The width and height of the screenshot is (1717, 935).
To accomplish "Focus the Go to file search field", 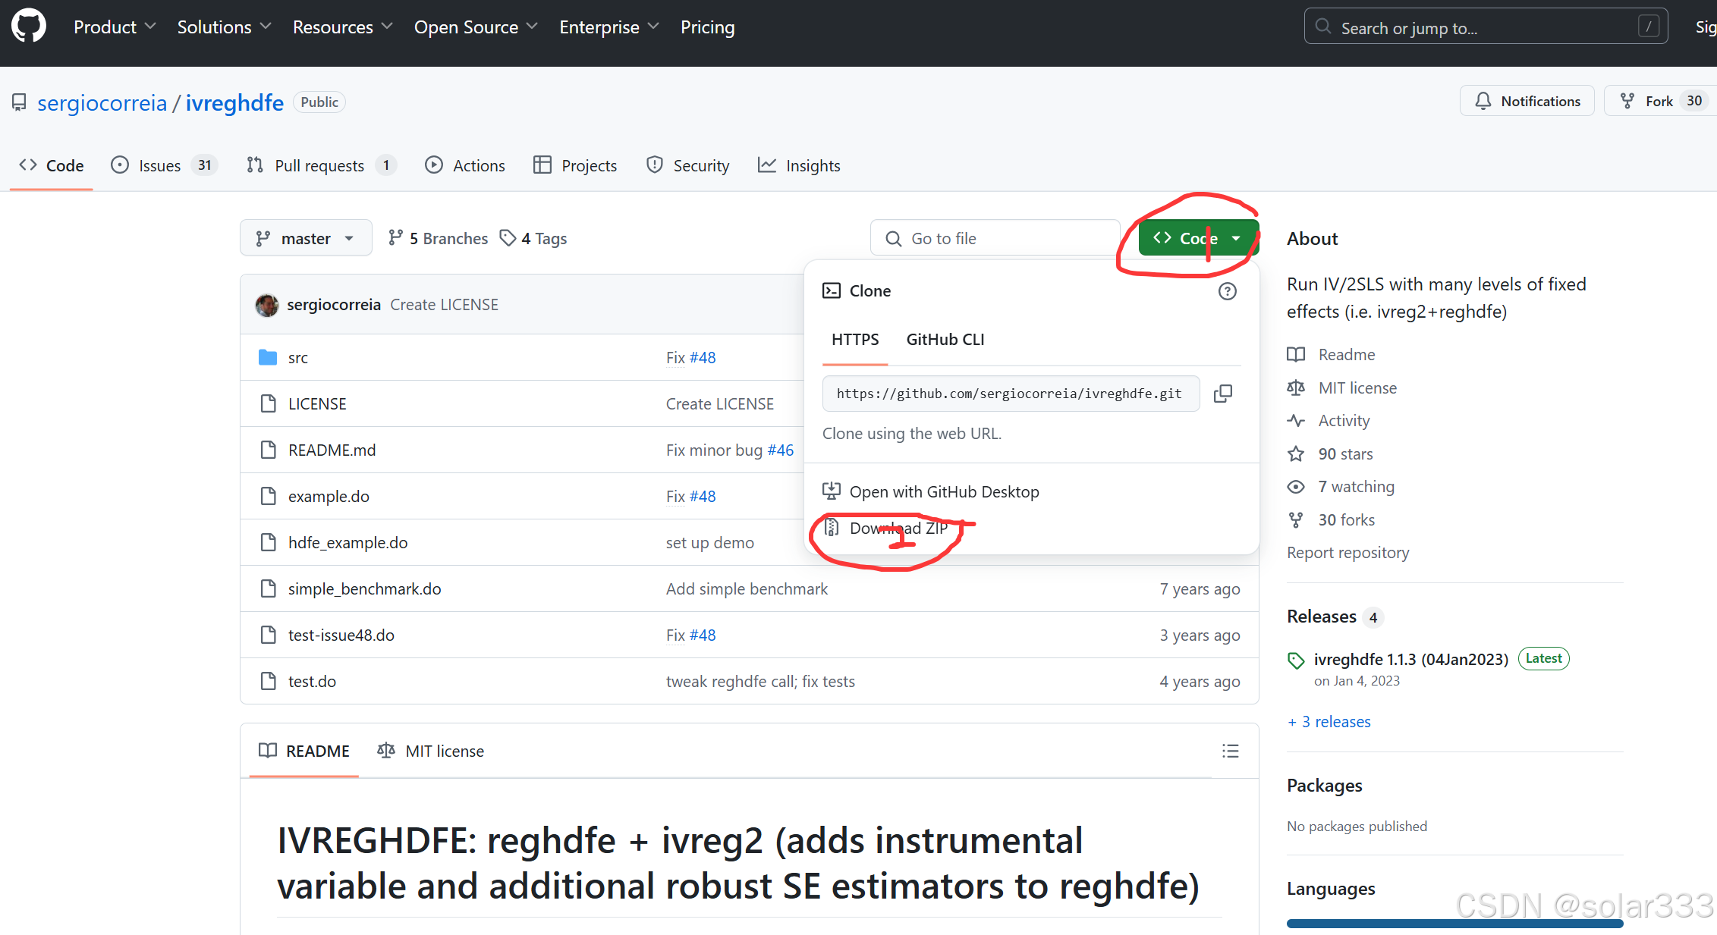I will (995, 239).
